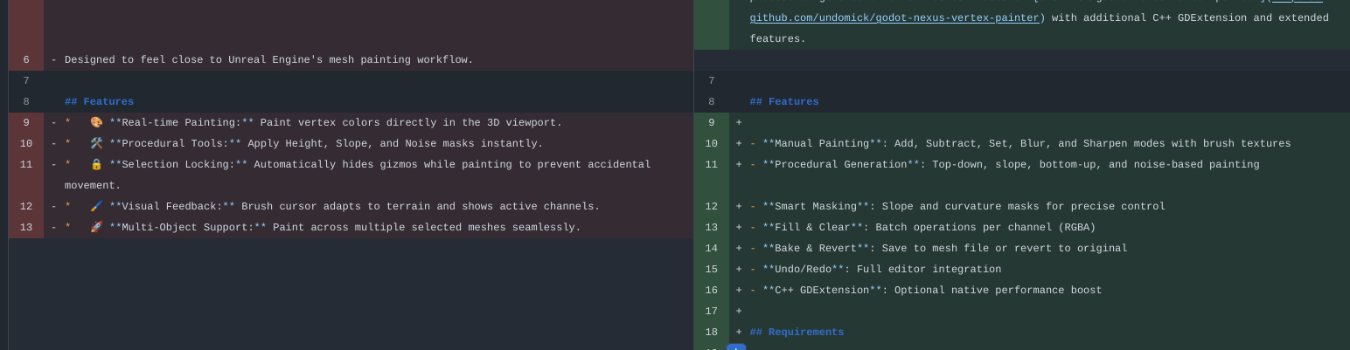Select added line number 12 in right pane
Image resolution: width=1350 pixels, height=350 pixels.
click(711, 207)
